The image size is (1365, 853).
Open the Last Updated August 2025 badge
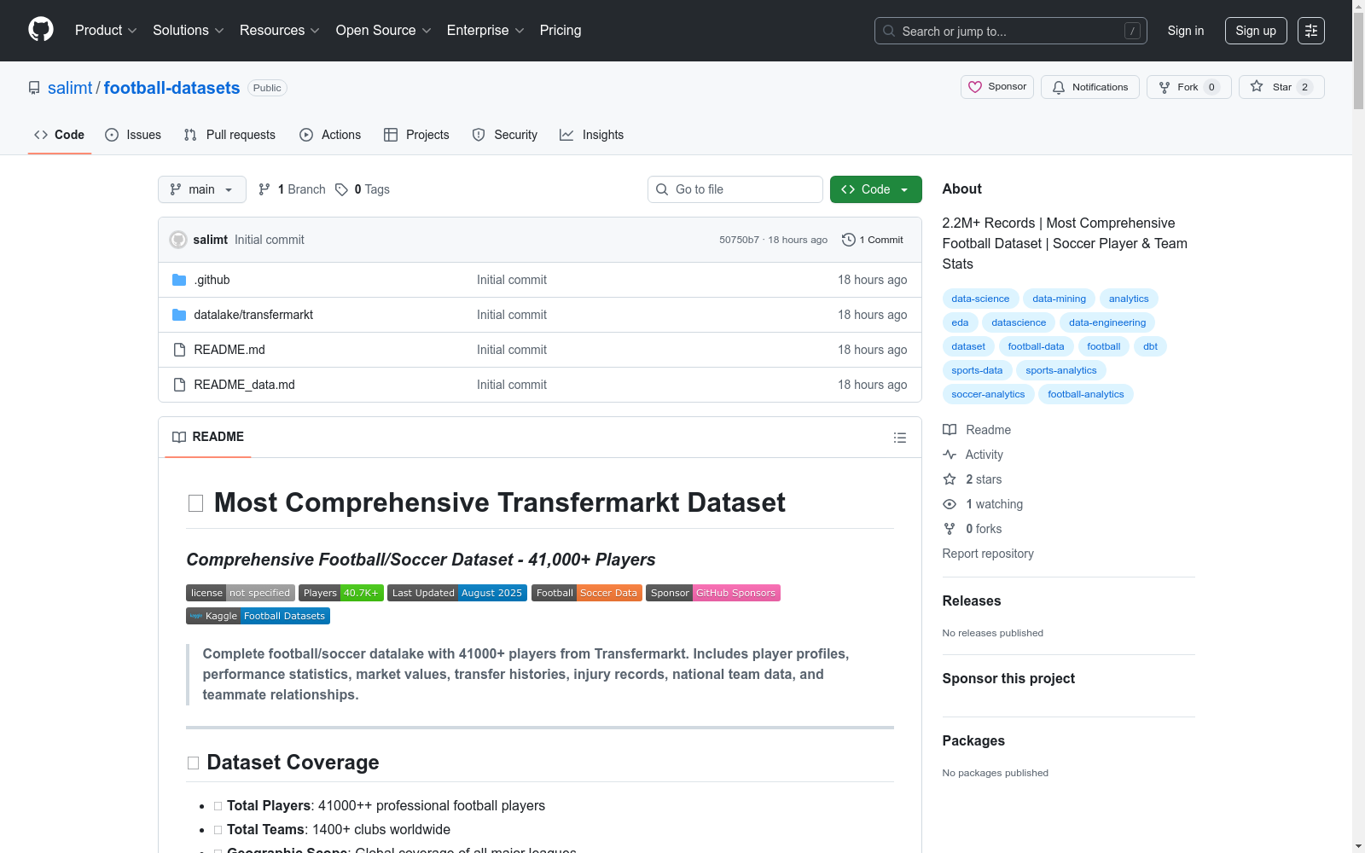tap(457, 593)
